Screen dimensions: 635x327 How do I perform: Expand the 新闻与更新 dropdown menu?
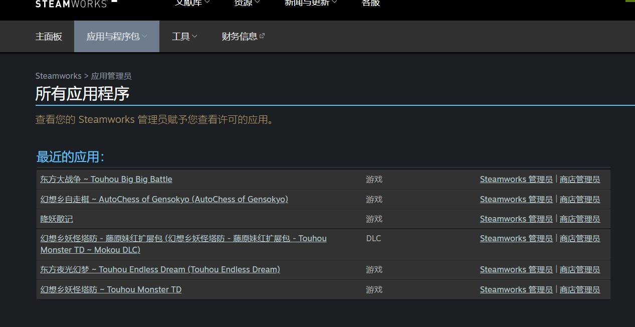click(x=311, y=3)
